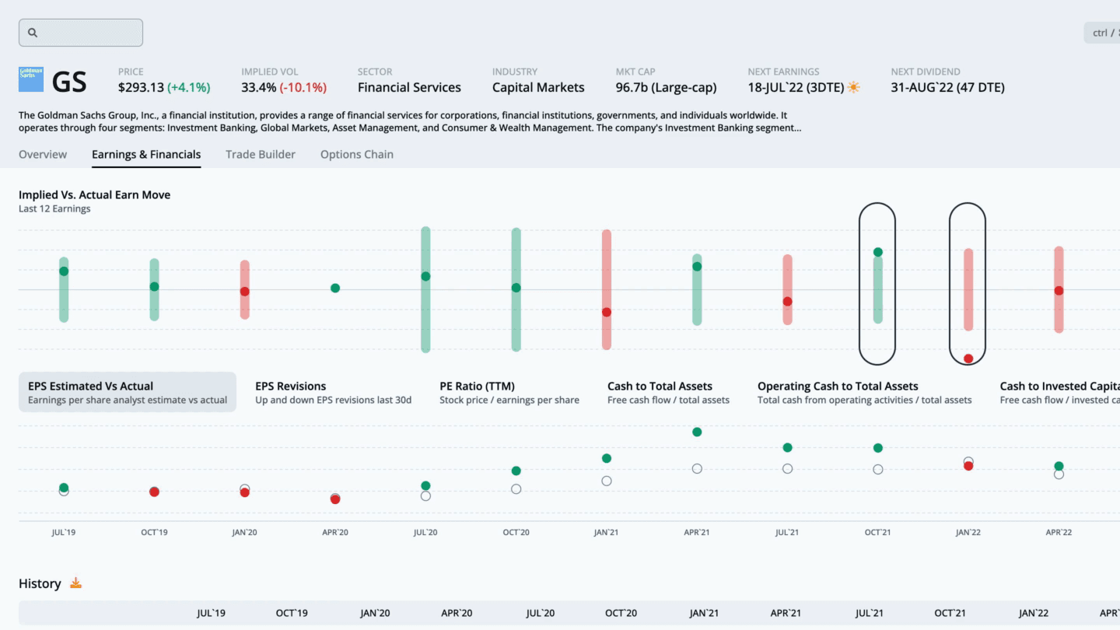This screenshot has width=1120, height=630.
Task: Click the magnifying glass search icon
Action: (x=33, y=33)
